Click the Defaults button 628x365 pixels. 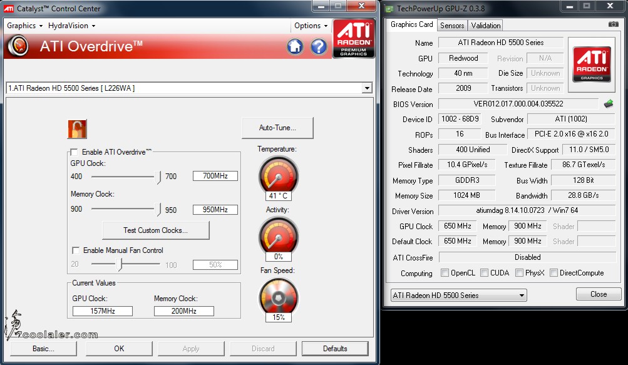(x=335, y=349)
